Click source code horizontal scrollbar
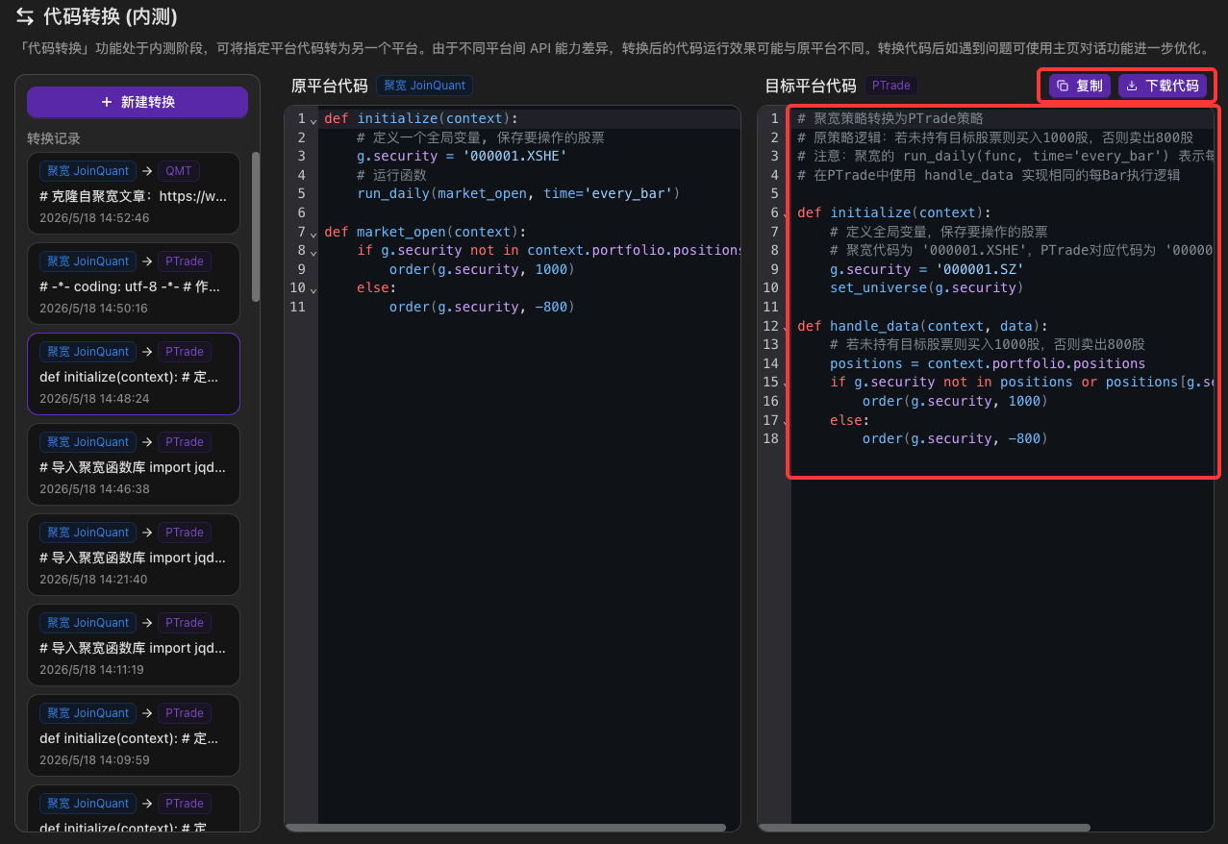Viewport: 1228px width, 844px height. [506, 827]
